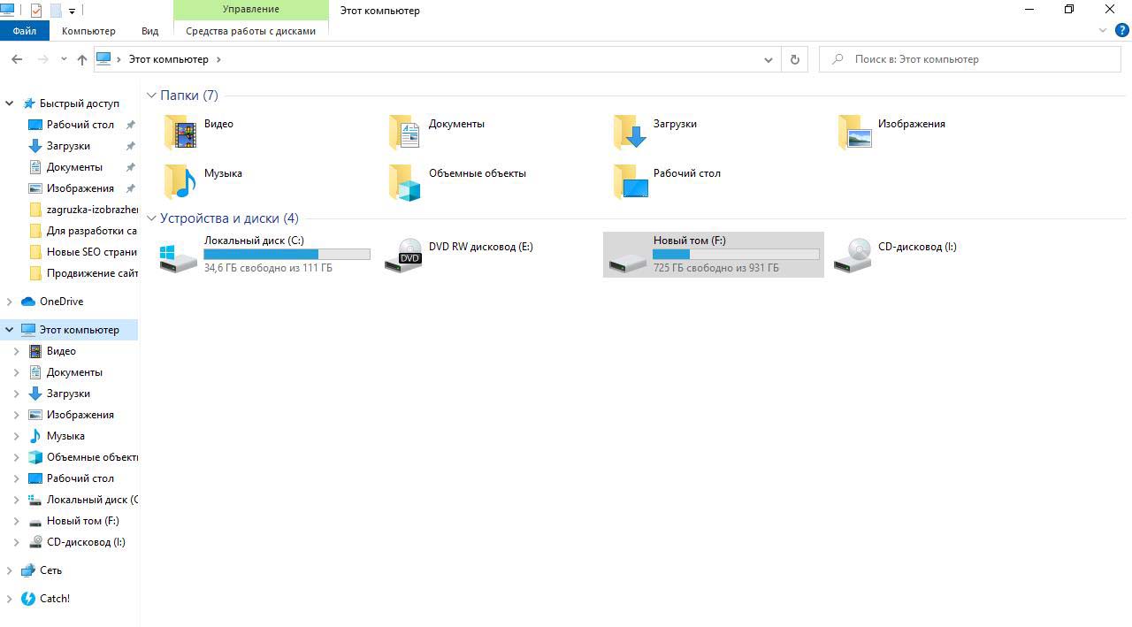Collapse the Устройства и диски group
1132x627 pixels.
(x=152, y=218)
